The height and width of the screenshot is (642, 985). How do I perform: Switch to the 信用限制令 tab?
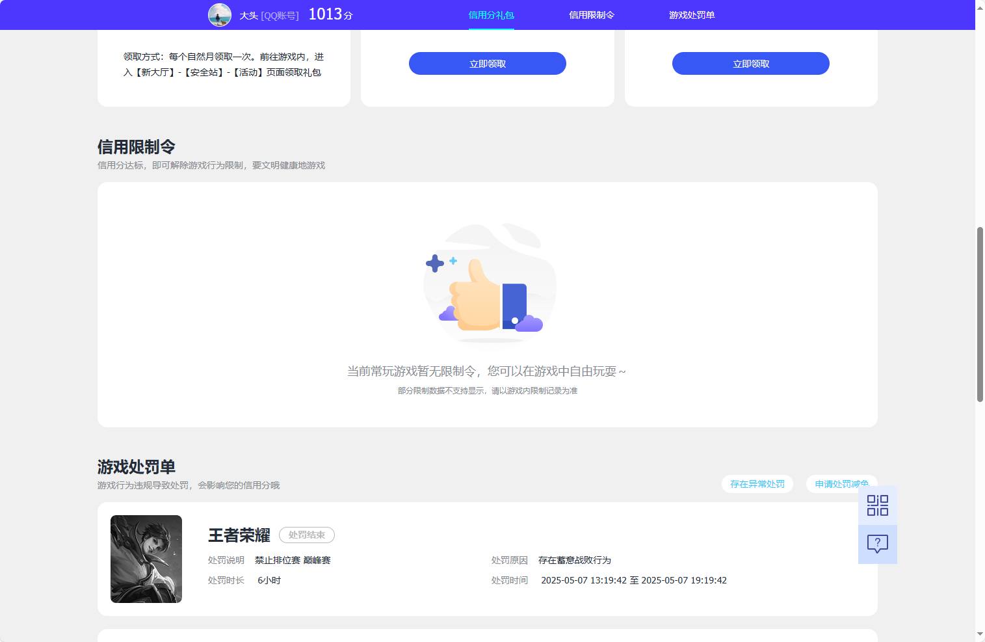pyautogui.click(x=592, y=14)
